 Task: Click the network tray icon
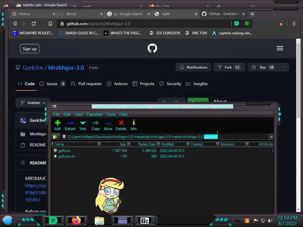click(263, 220)
